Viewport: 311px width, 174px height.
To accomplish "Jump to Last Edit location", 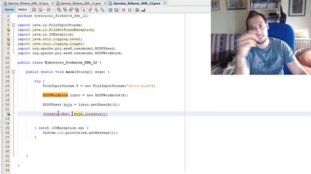I will click(x=34, y=10).
